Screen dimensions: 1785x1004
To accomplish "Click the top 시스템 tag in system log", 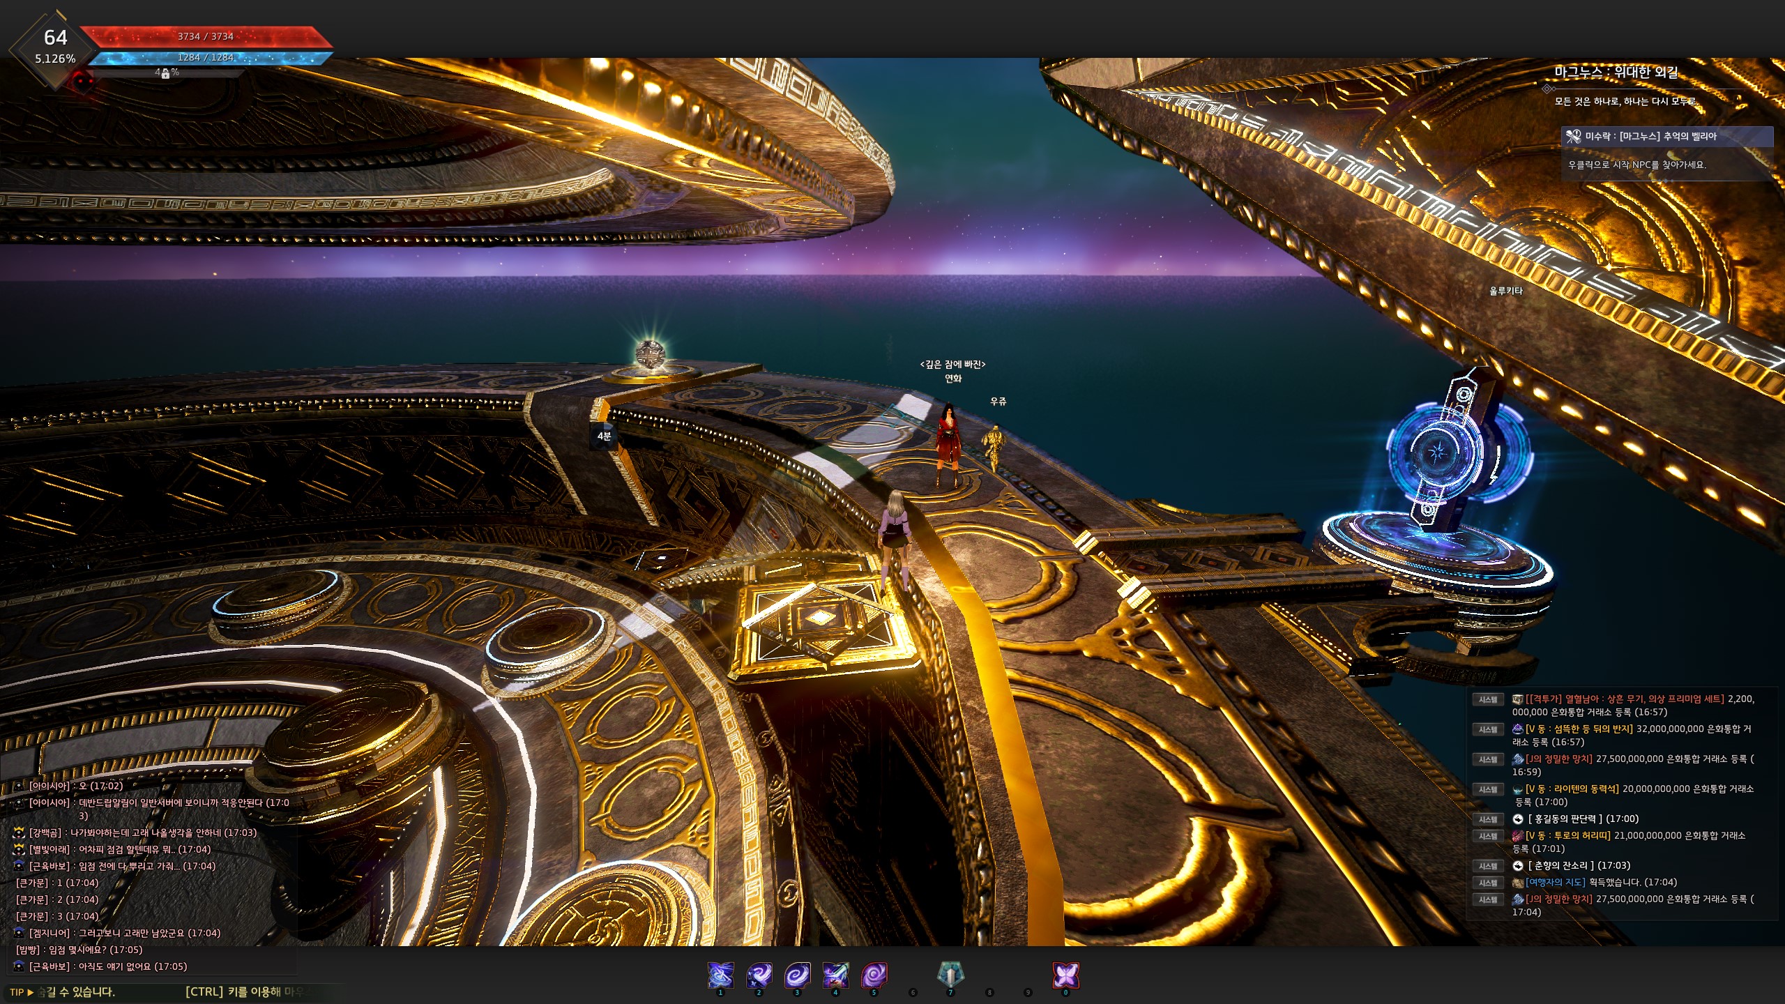I will click(1488, 699).
